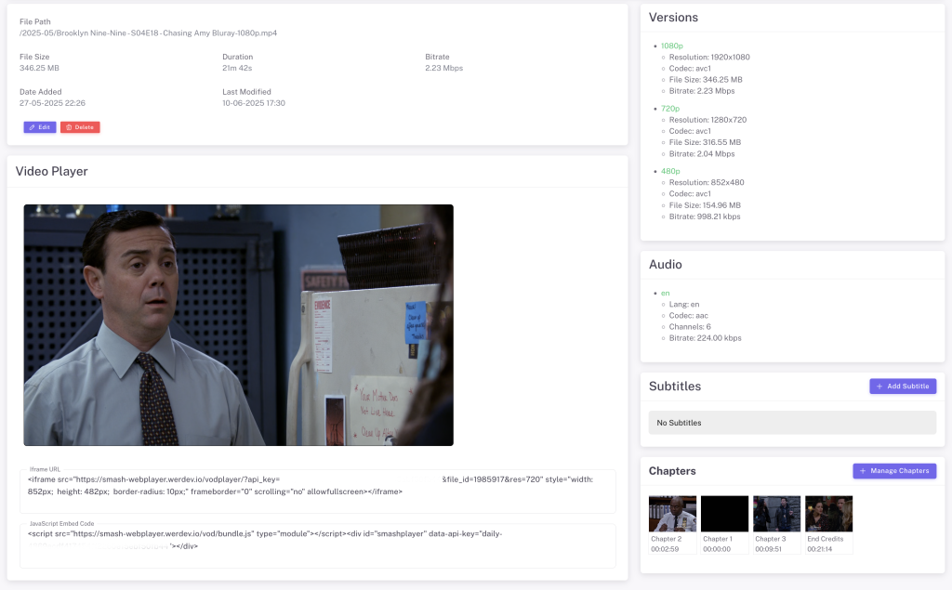
Task: Click the plus icon on Manage Chapters
Action: tap(863, 471)
